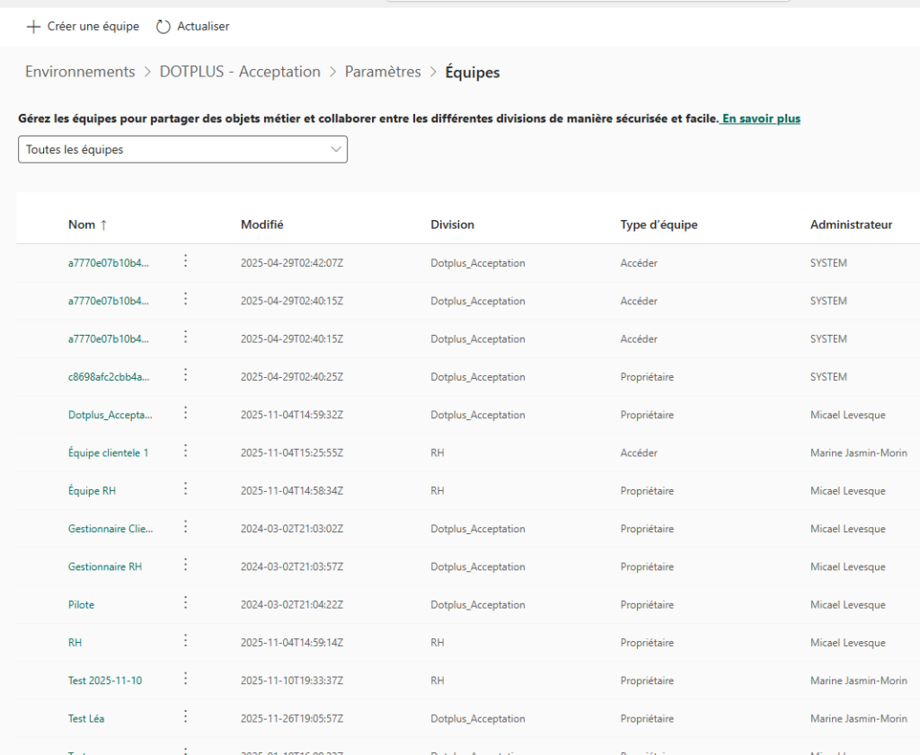Open more options for Test Léa team
The width and height of the screenshot is (920, 755).
(186, 716)
